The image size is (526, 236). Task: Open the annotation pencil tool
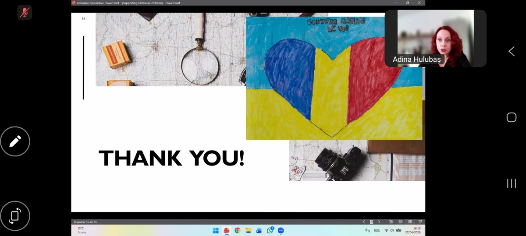[15, 141]
